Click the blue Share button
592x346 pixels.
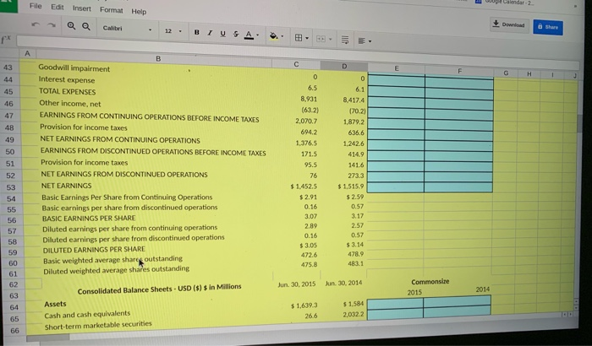[548, 27]
